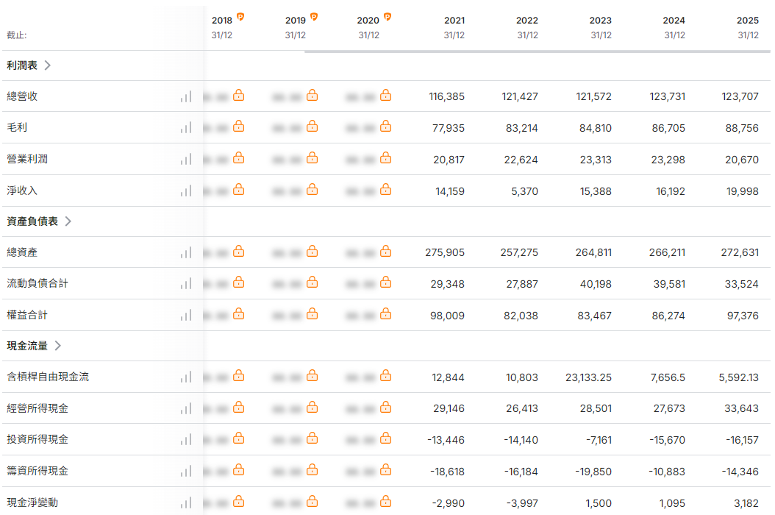Expand the 利潤表 section chevron

coord(48,65)
